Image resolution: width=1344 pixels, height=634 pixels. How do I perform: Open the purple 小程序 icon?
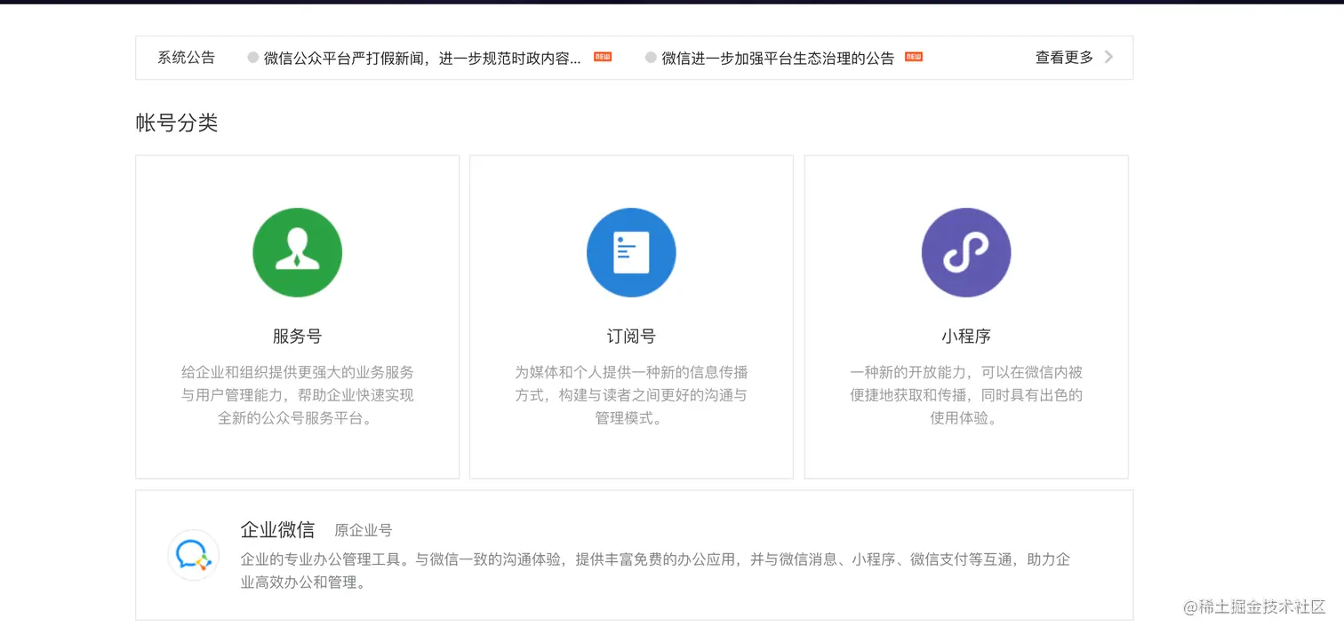[x=966, y=252]
